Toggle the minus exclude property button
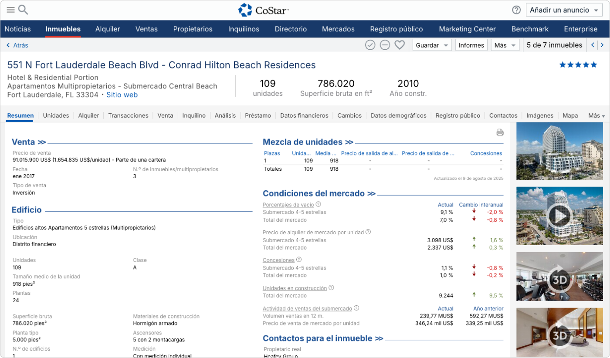This screenshot has height=358, width=610. coord(385,45)
